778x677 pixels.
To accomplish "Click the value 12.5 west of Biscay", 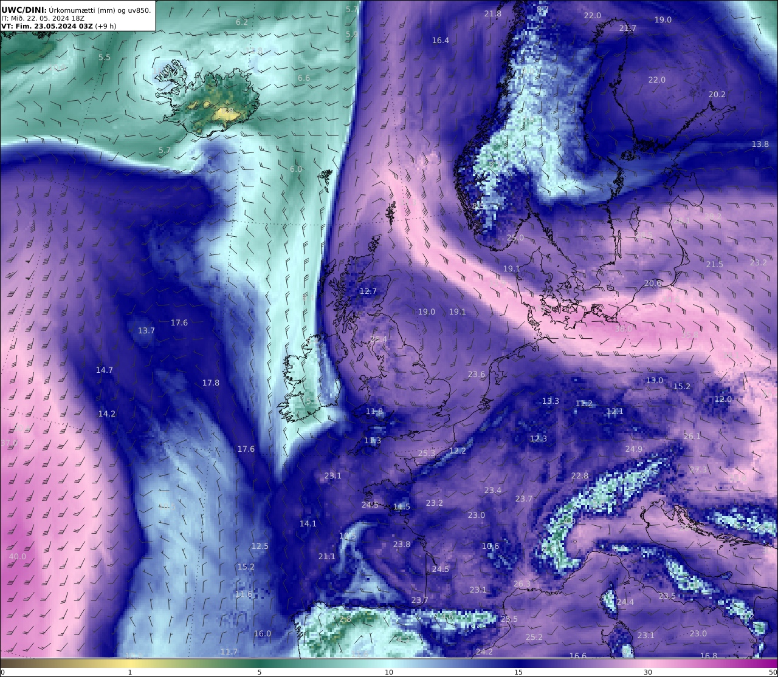I will coord(260,546).
